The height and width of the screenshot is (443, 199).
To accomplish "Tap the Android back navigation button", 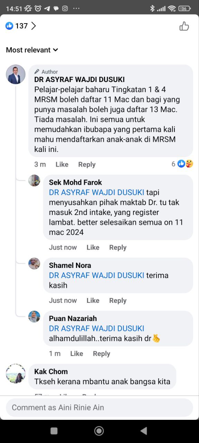I will pyautogui.click(x=144, y=431).
